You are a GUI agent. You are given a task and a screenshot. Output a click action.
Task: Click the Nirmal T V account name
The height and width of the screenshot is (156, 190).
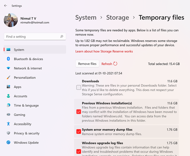click(28, 18)
